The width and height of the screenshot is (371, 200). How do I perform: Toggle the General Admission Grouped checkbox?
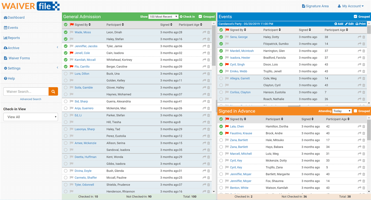[x=200, y=16]
